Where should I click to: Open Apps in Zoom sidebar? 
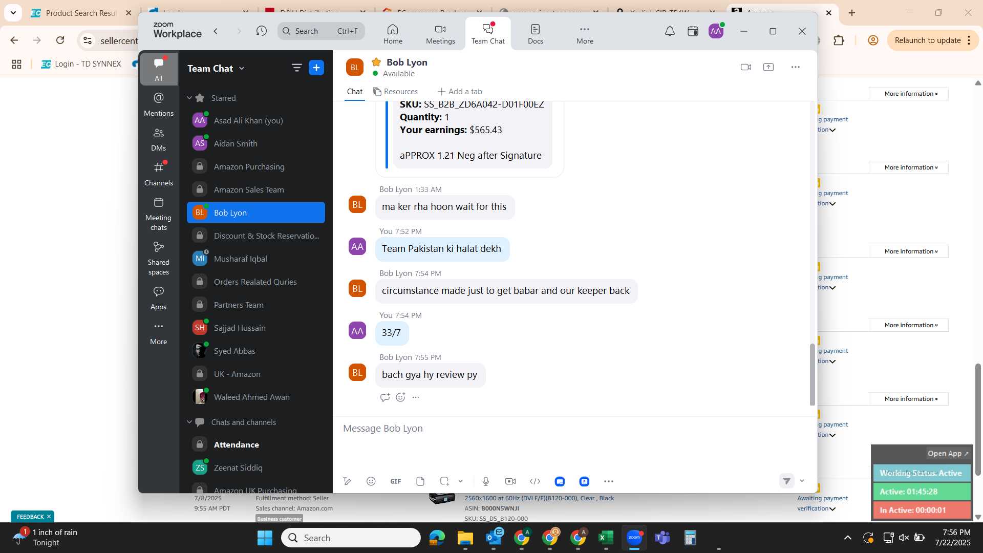tap(158, 298)
